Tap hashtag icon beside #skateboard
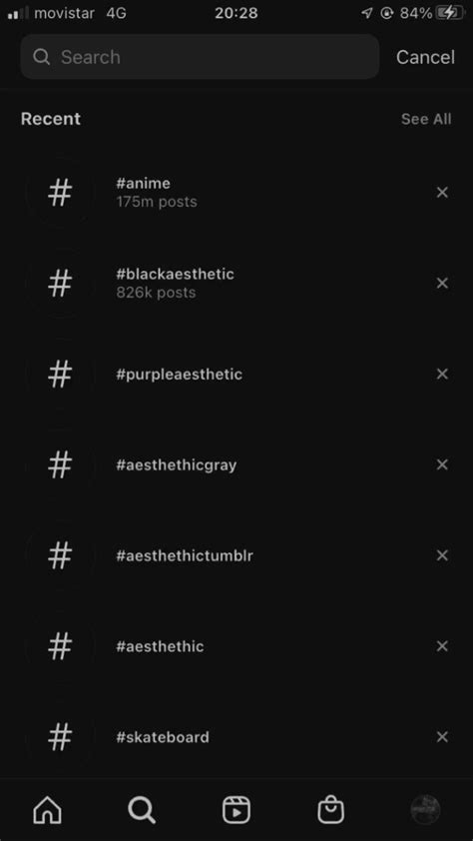This screenshot has width=473, height=841. (60, 736)
